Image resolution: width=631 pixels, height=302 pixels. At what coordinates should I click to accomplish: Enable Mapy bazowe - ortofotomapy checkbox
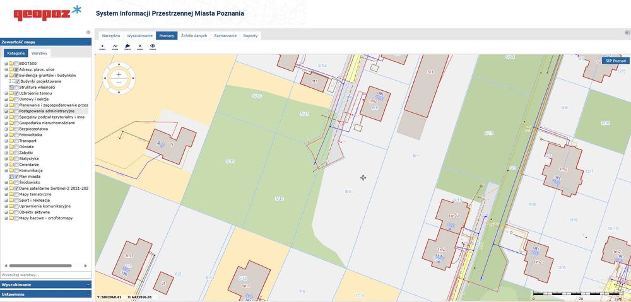16,218
